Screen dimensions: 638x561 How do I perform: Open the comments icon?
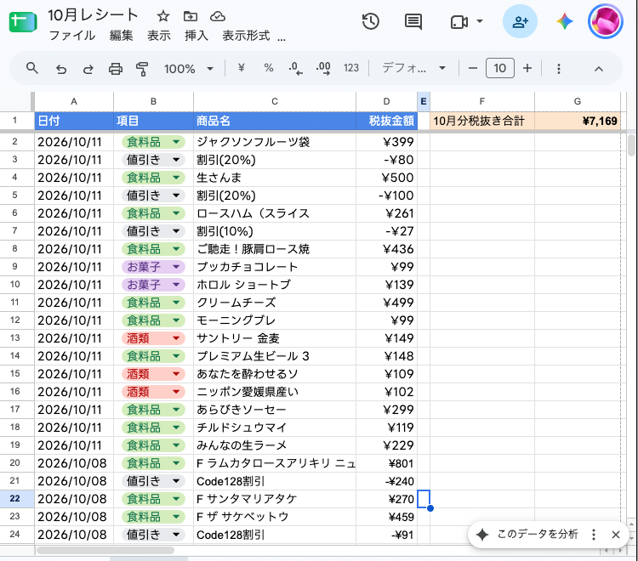[x=413, y=21]
